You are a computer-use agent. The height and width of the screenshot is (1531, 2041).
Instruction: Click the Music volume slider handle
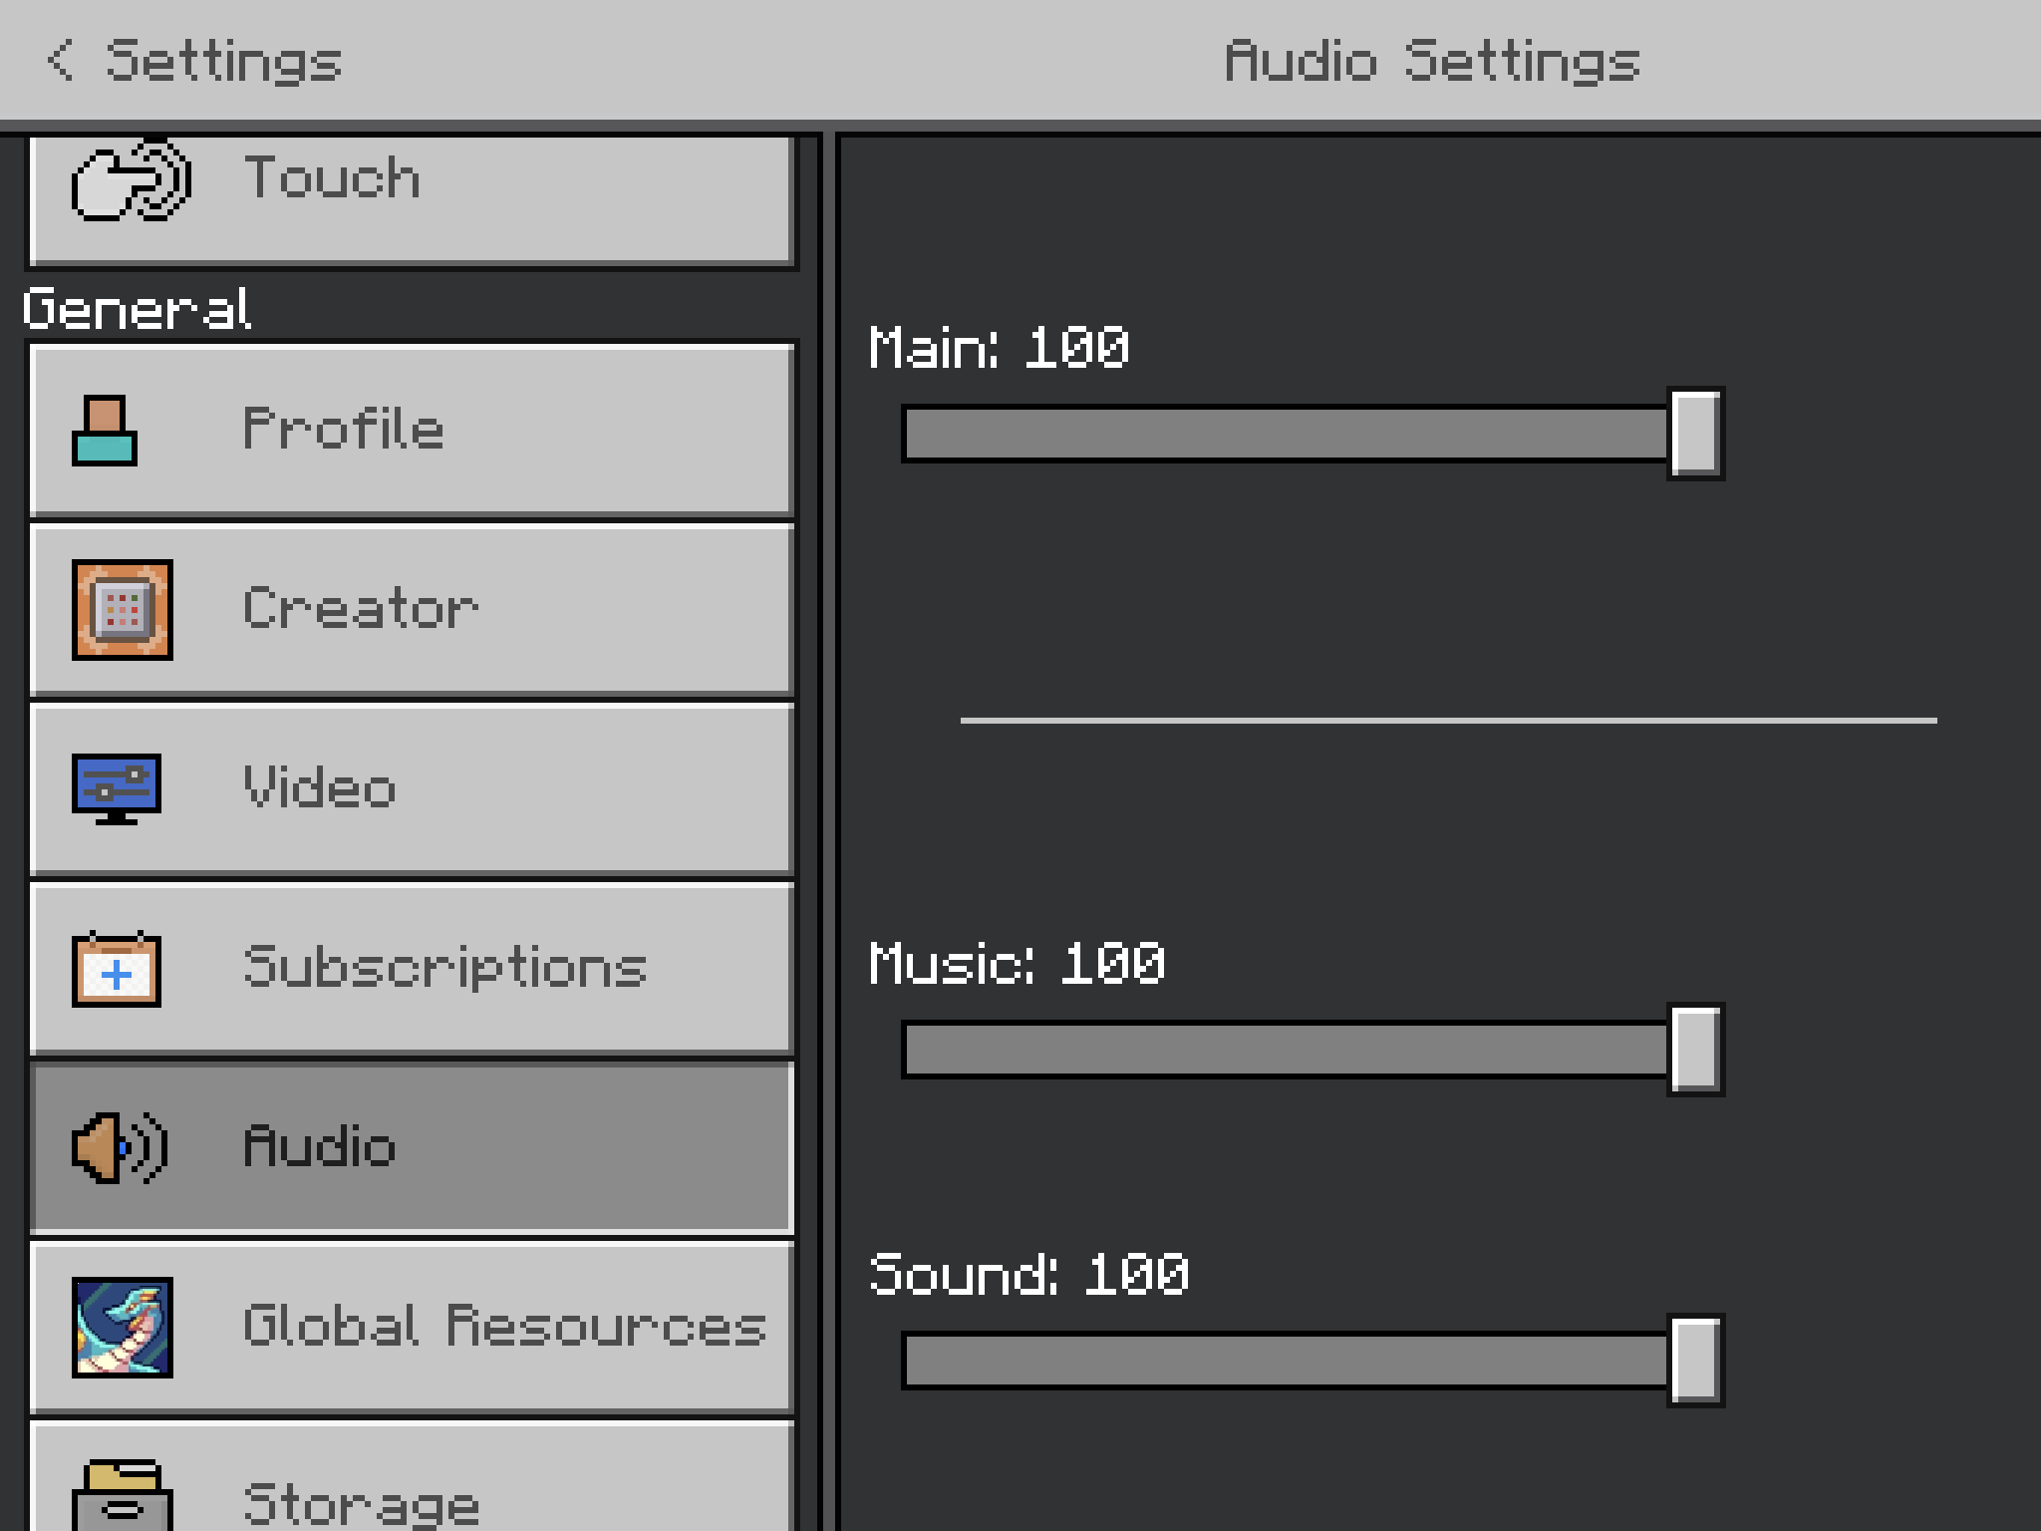point(1695,1050)
